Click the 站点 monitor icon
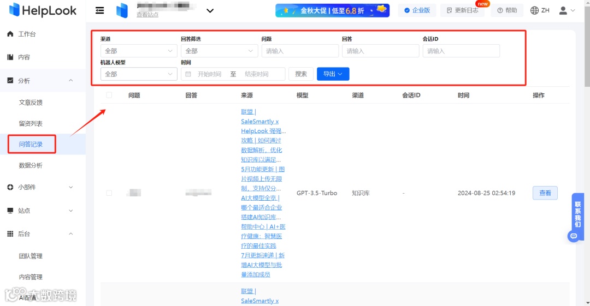Image resolution: width=590 pixels, height=306 pixels. pyautogui.click(x=10, y=211)
